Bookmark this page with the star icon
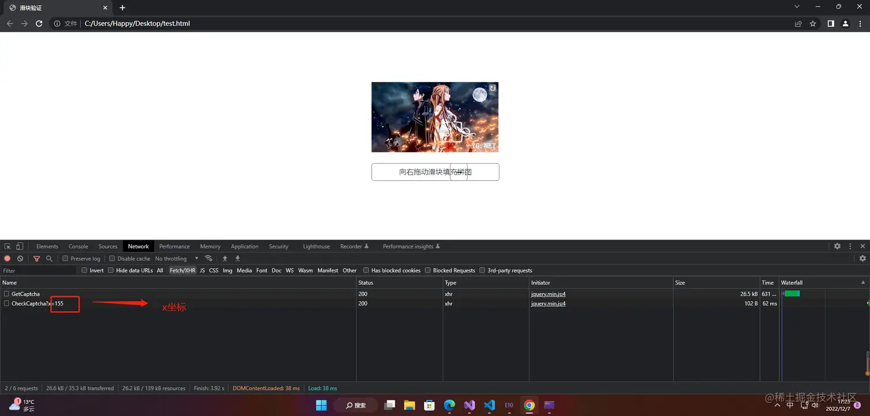The height and width of the screenshot is (416, 870). (813, 24)
